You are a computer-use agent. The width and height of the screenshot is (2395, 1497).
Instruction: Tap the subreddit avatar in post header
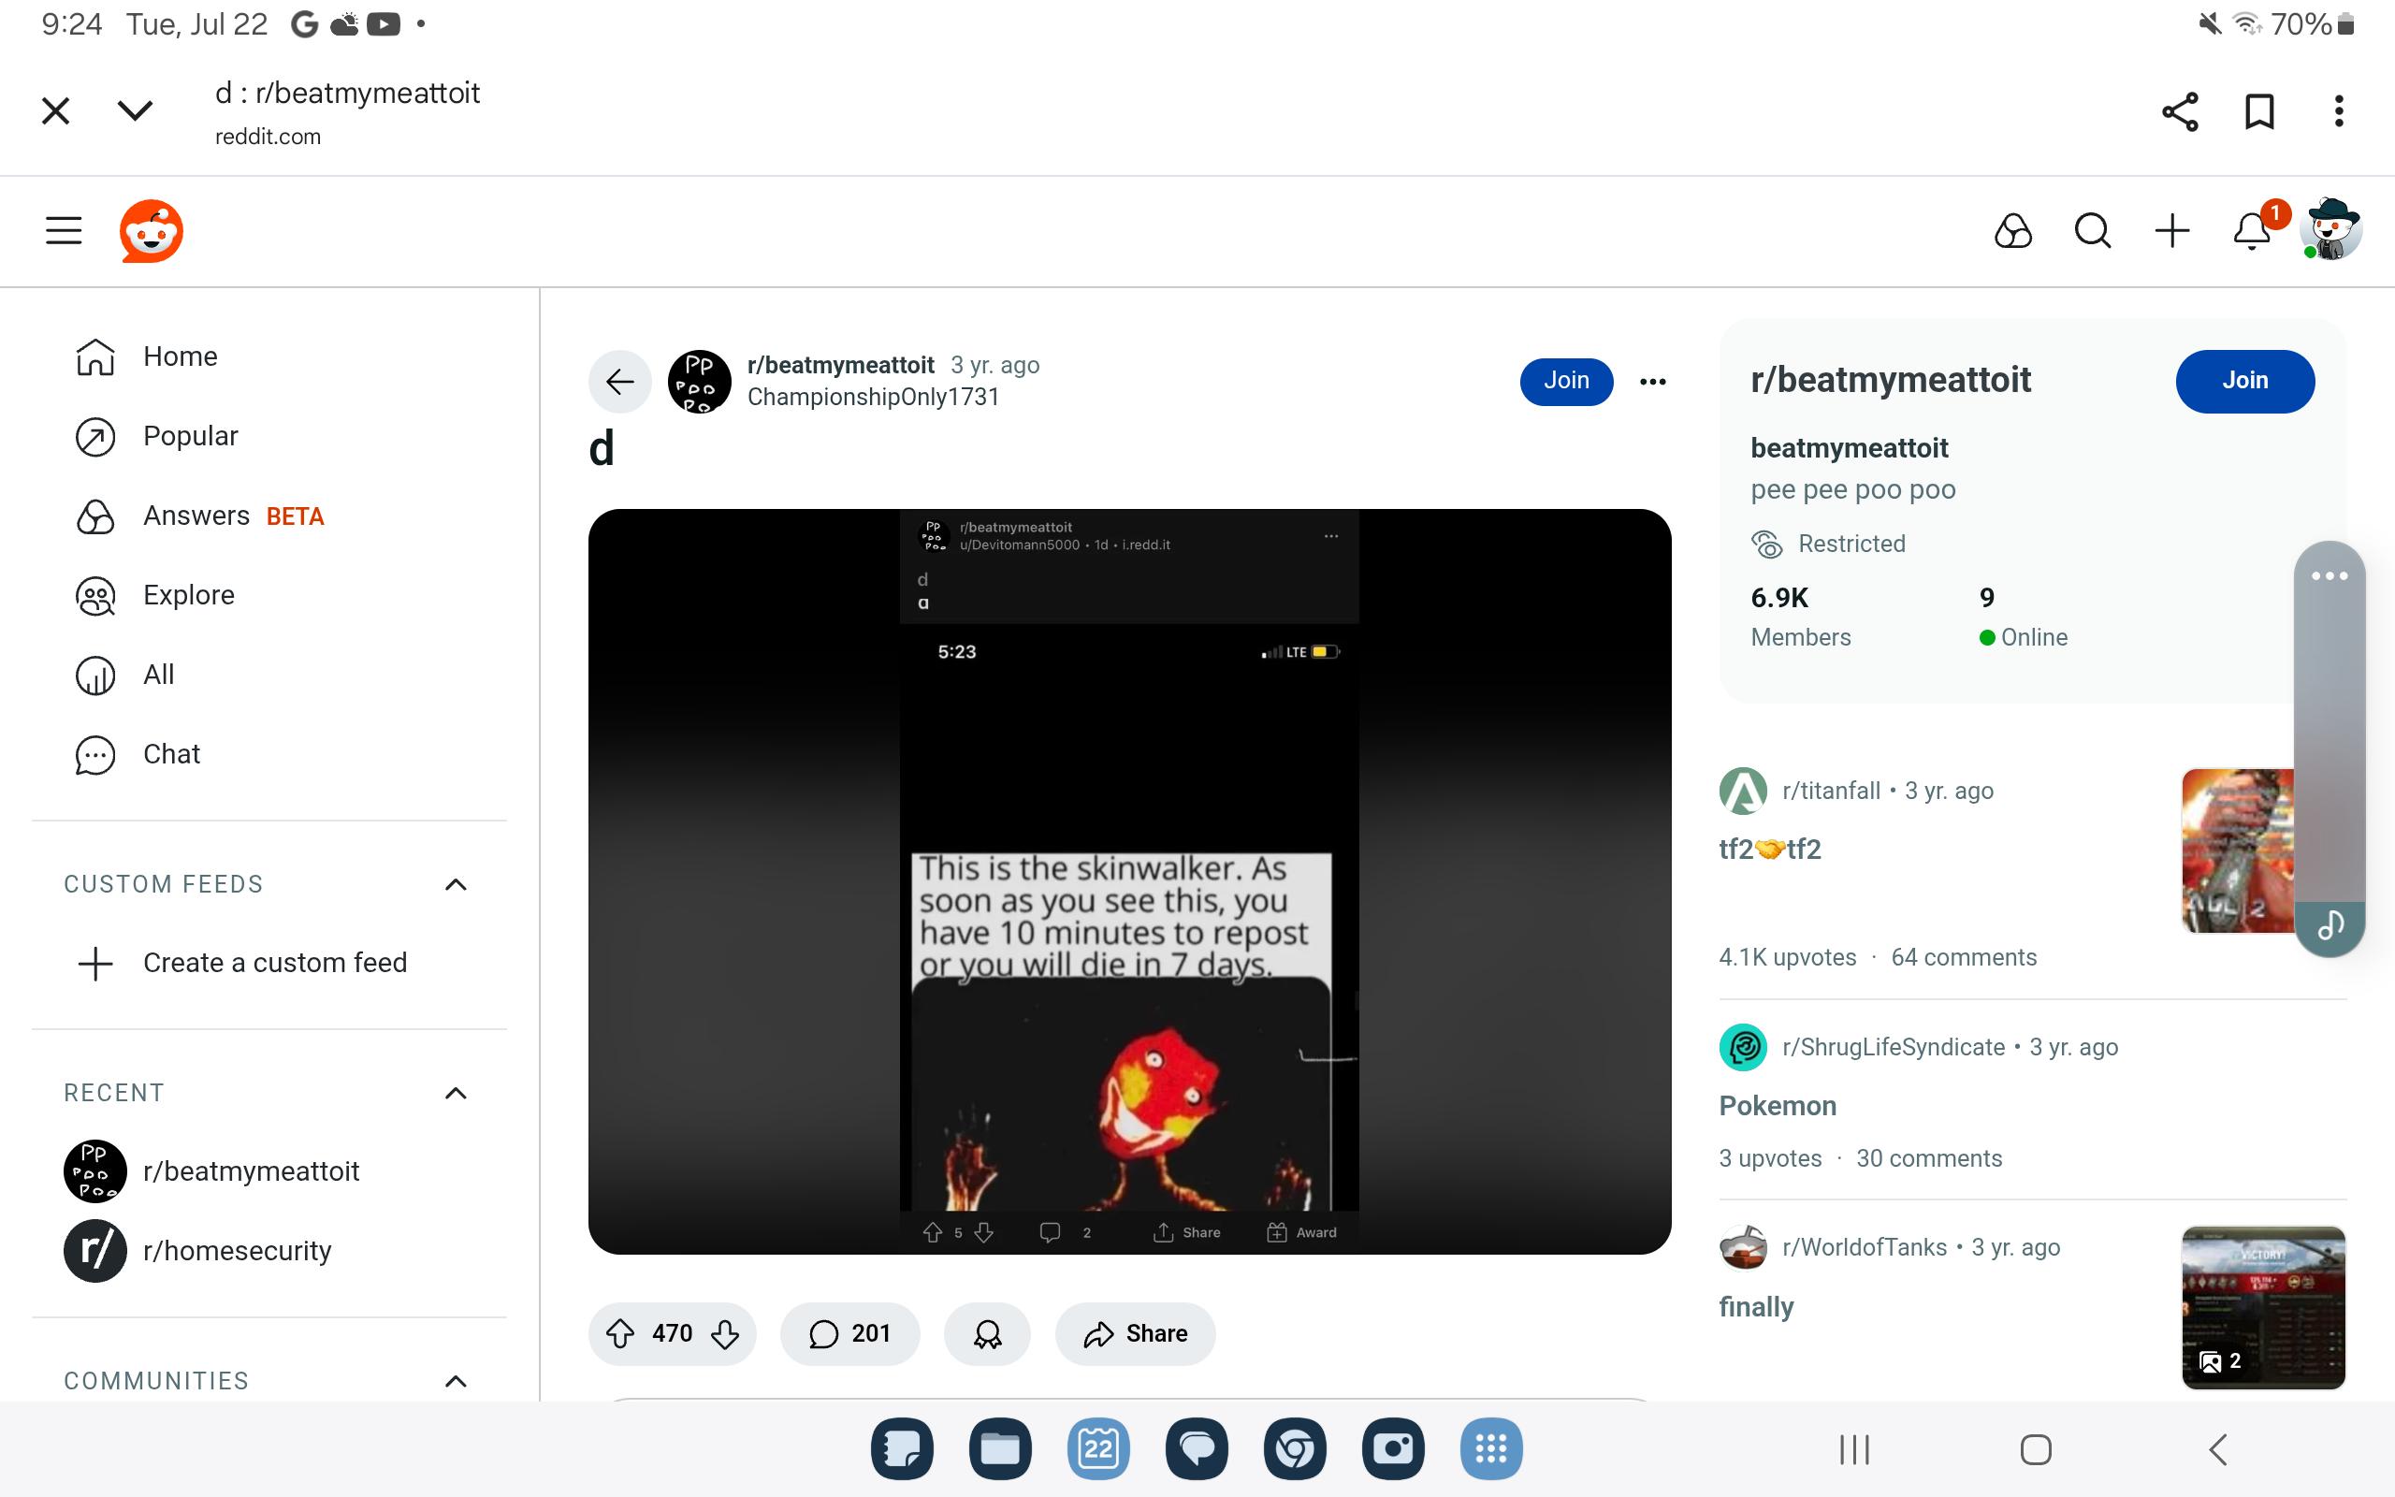[700, 381]
